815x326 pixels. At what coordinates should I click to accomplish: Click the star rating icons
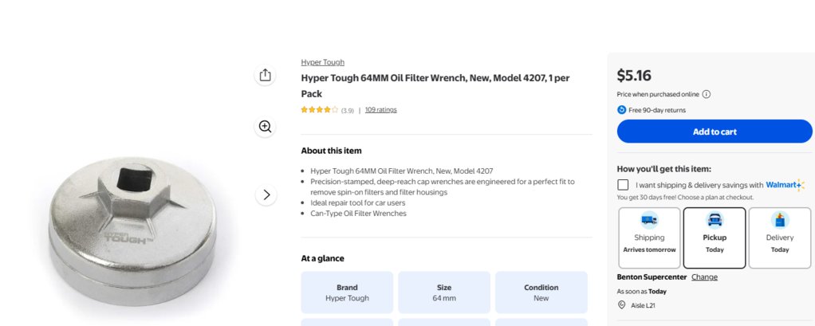pos(320,110)
